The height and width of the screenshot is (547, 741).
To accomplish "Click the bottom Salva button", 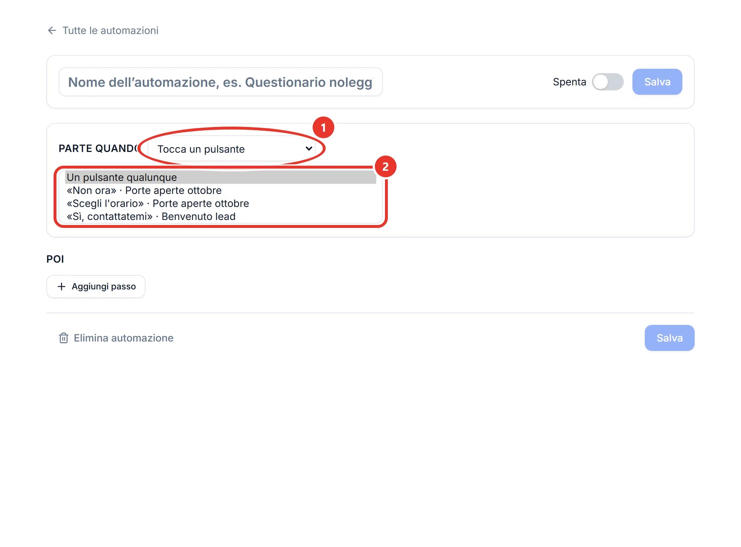I will pyautogui.click(x=669, y=338).
